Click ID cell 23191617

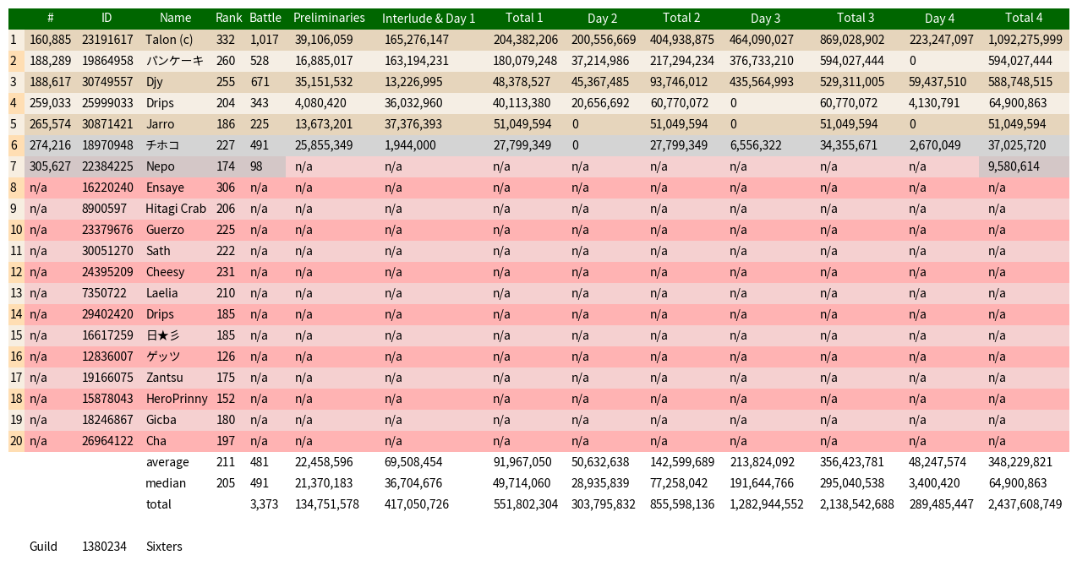click(x=107, y=40)
